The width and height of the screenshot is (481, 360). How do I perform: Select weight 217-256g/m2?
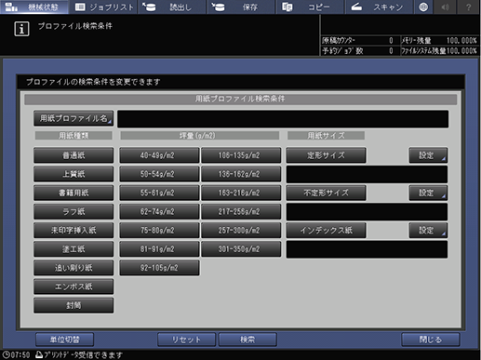(x=241, y=211)
